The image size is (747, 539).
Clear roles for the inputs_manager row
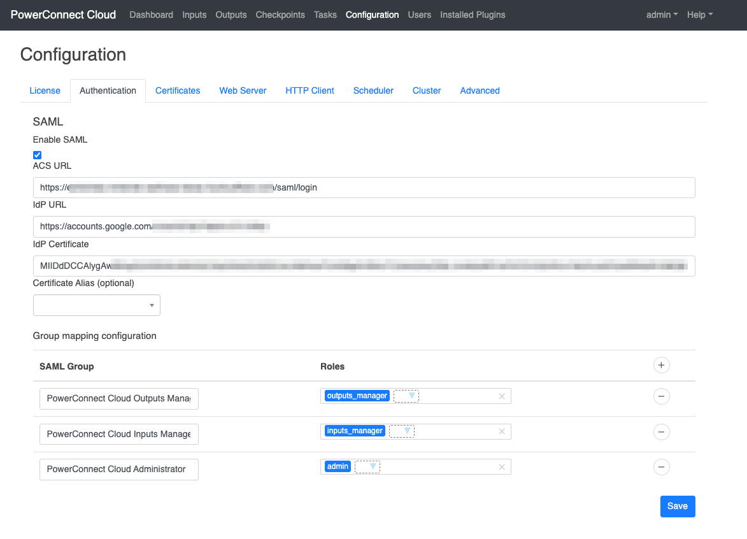[x=501, y=431]
